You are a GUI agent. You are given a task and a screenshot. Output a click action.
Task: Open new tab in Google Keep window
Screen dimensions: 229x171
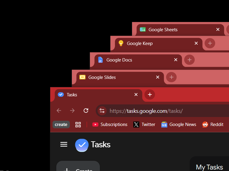(210, 43)
